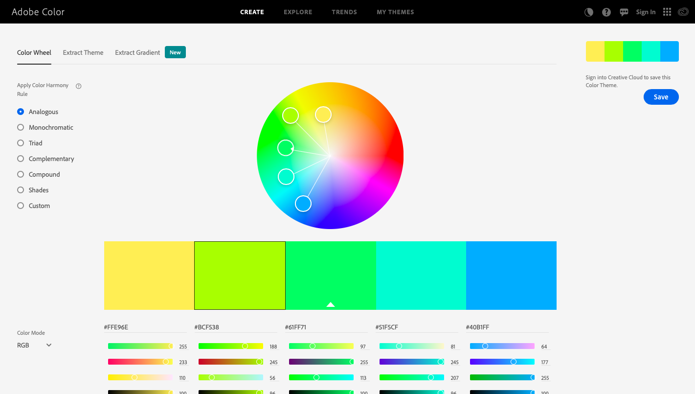Select the Triad harmony rule
The height and width of the screenshot is (394, 695).
pyautogui.click(x=20, y=143)
